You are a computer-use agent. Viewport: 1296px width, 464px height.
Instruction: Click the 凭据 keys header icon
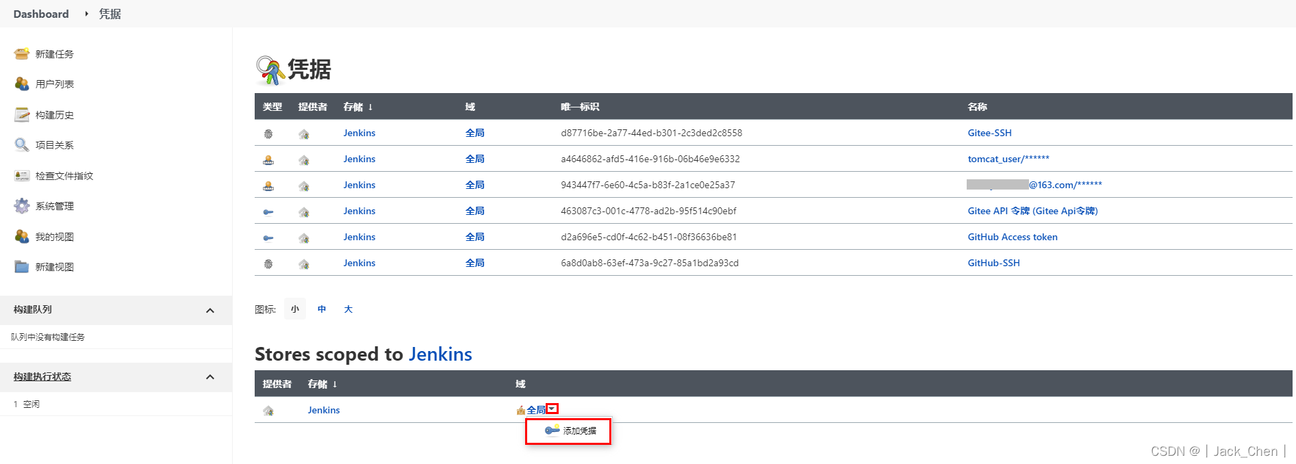coord(270,70)
